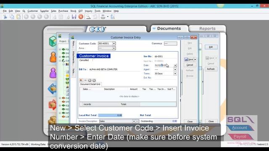Open the Inquiry menu
The height and width of the screenshot is (151, 269).
[x=89, y=11]
